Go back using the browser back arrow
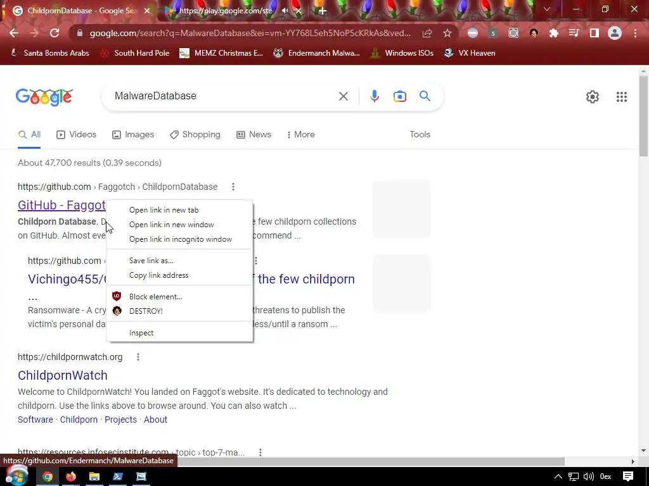The height and width of the screenshot is (486, 649). pos(14,33)
